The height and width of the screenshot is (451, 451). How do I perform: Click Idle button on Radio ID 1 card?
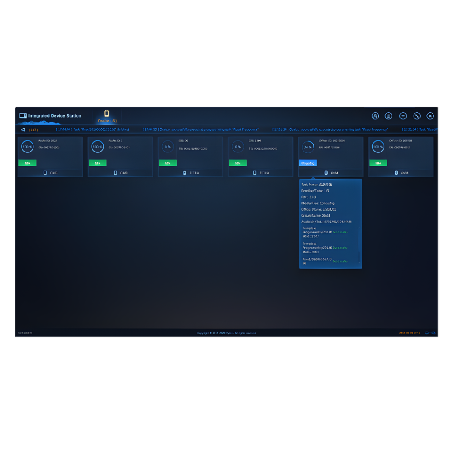click(97, 163)
